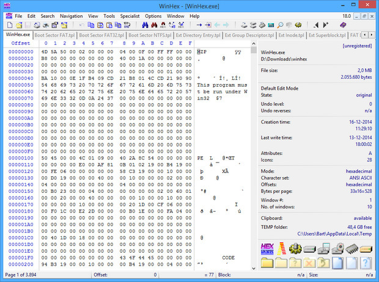
Task: Click the 'Page 1 of 3.894' status bar field
Action: pos(48,275)
